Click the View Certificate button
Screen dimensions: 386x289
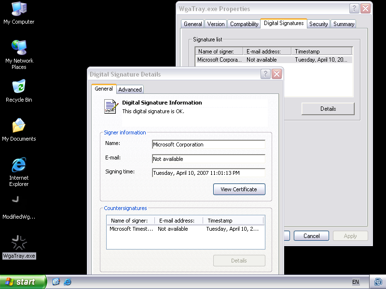239,189
